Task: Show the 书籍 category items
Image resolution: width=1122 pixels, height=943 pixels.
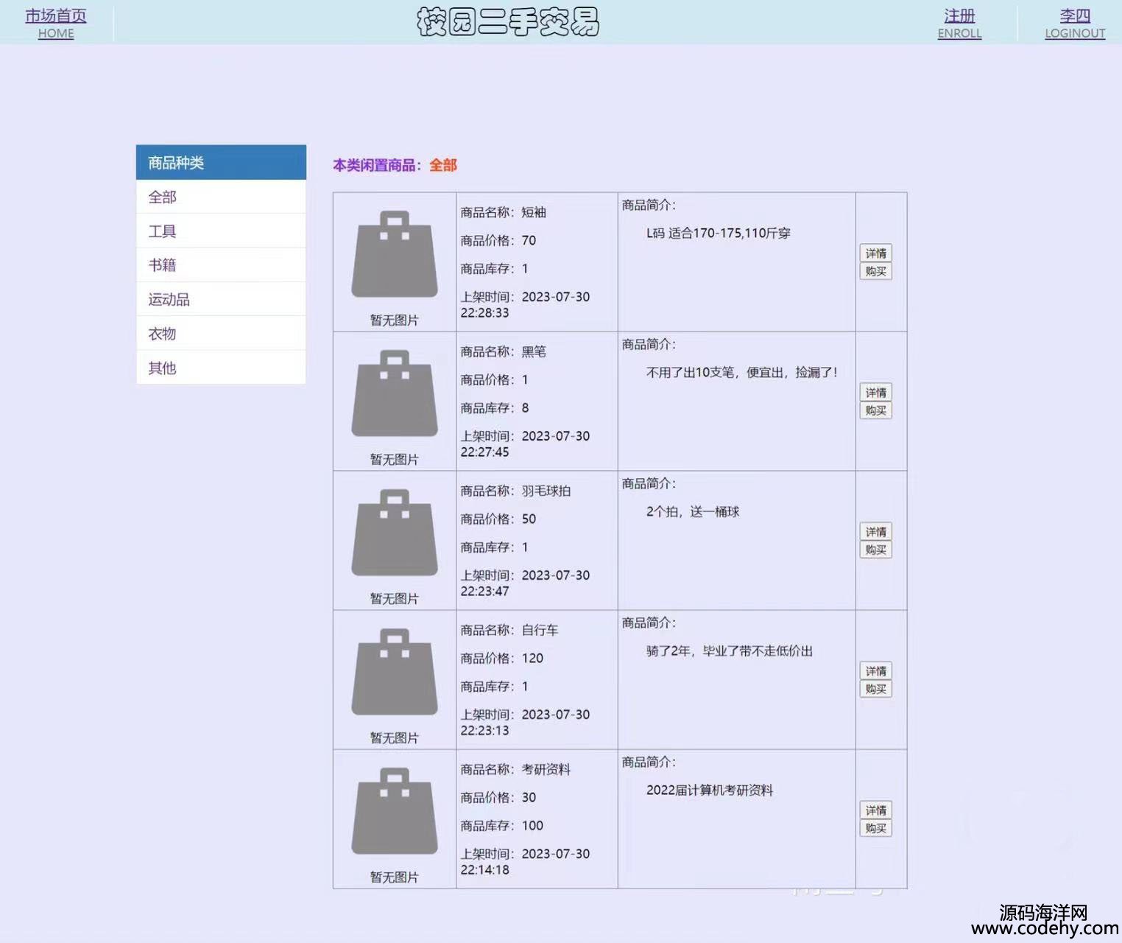Action: (163, 265)
